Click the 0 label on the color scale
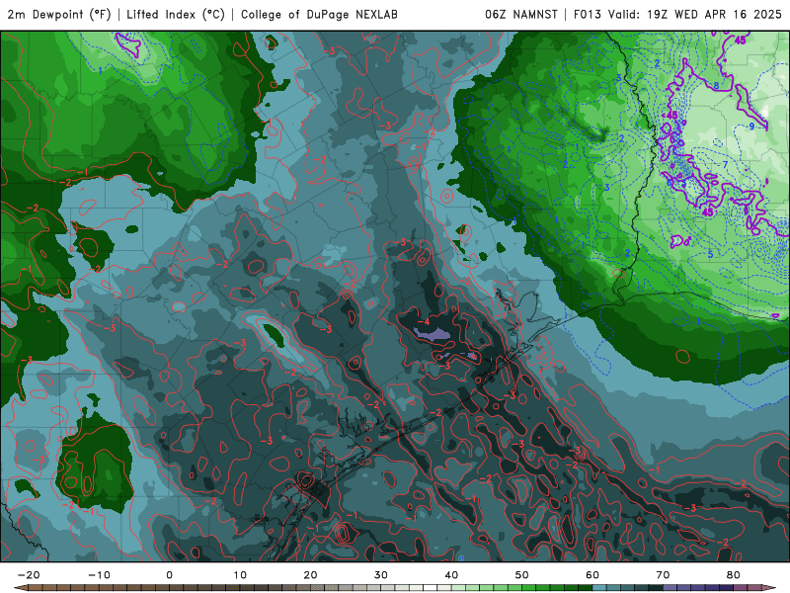The image size is (790, 593). coord(169,575)
